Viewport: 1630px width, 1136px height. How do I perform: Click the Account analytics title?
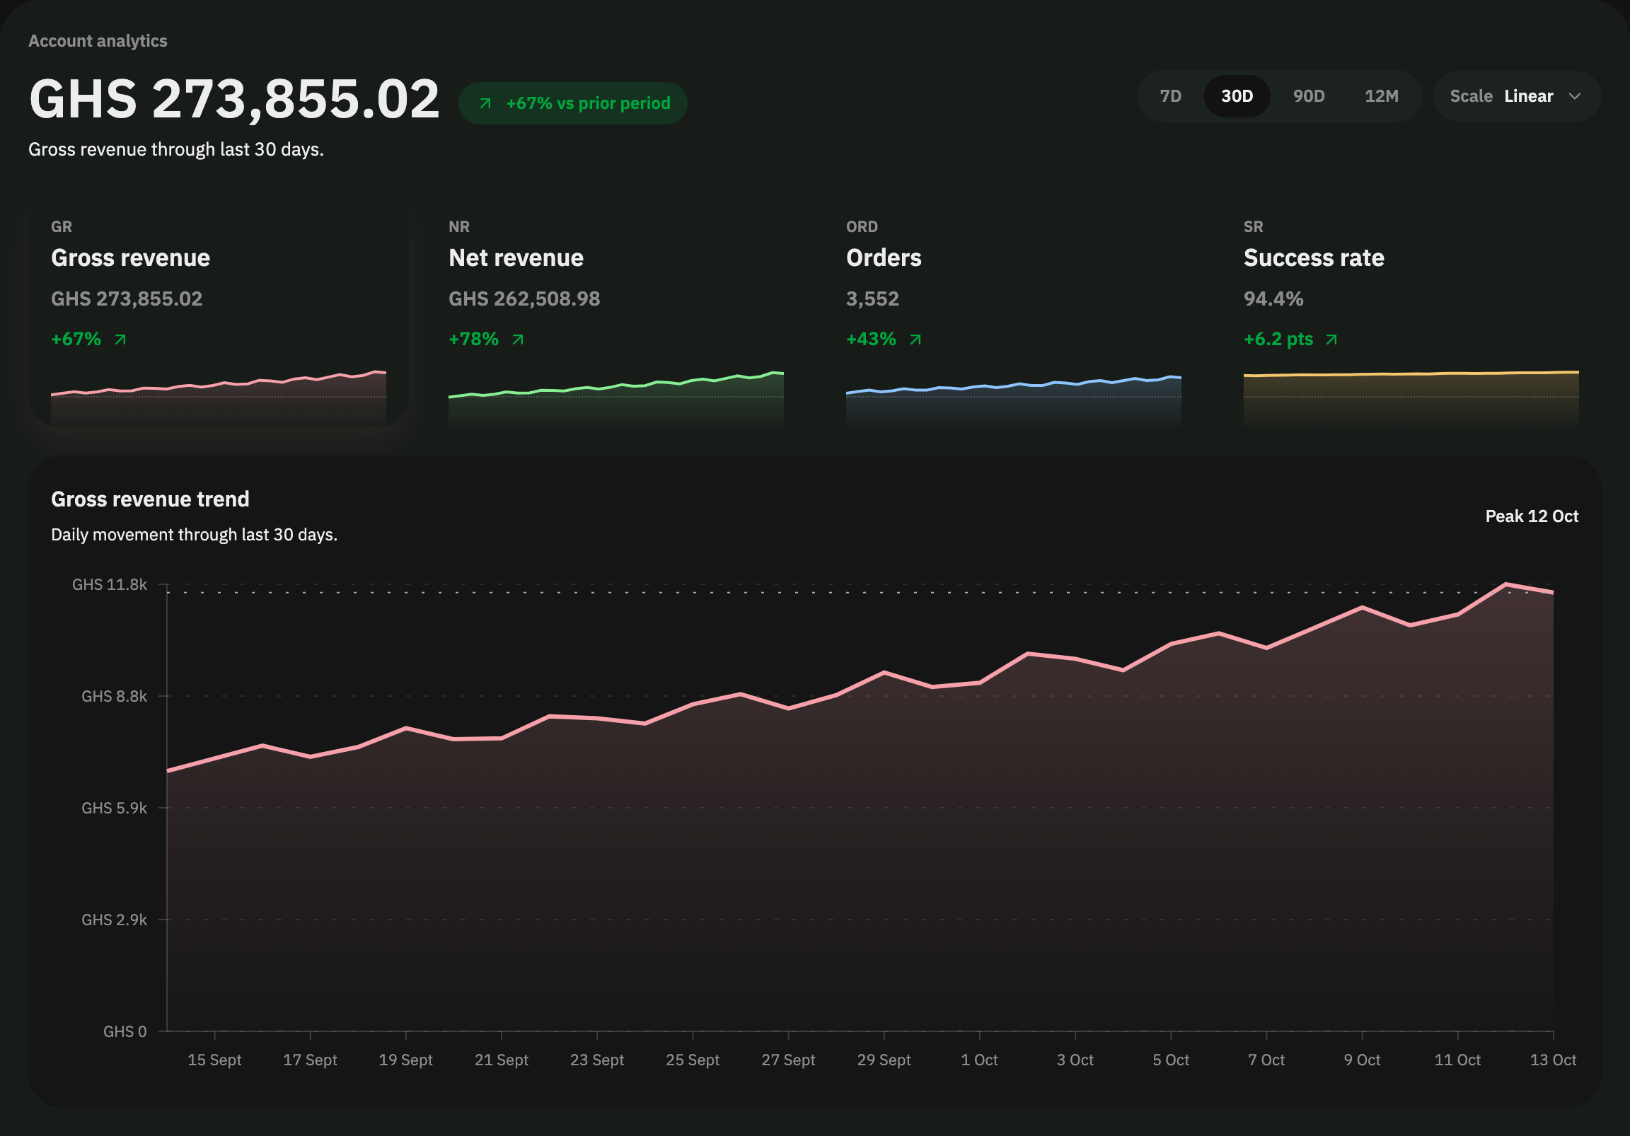click(x=98, y=40)
